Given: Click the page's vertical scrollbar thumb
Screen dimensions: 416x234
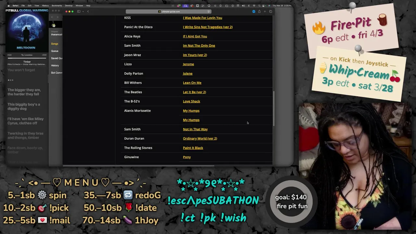Looking at the screenshot, I should point(274,108).
